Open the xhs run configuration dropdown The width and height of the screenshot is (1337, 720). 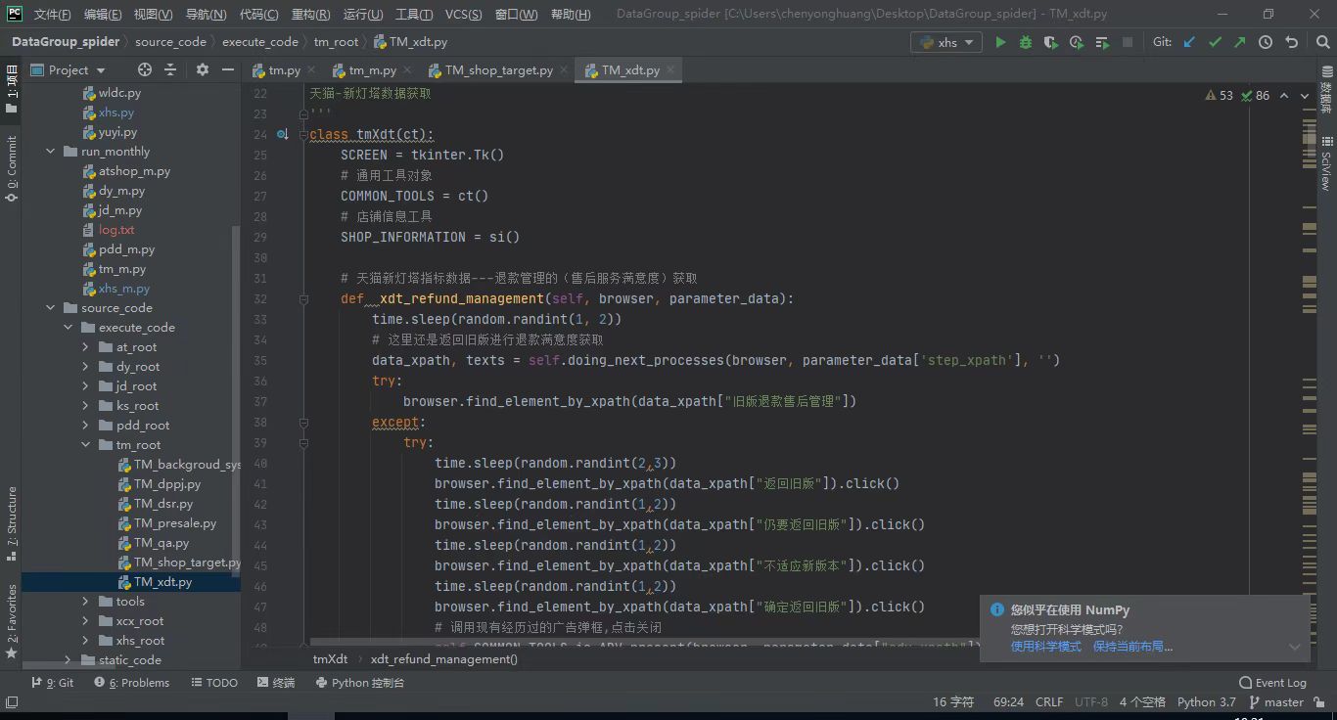click(x=945, y=42)
